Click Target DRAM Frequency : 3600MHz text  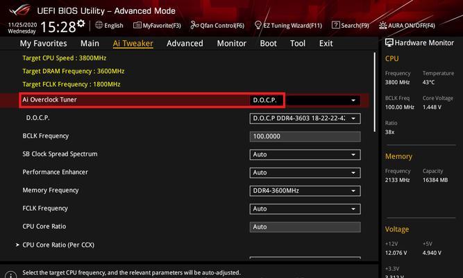click(x=73, y=72)
